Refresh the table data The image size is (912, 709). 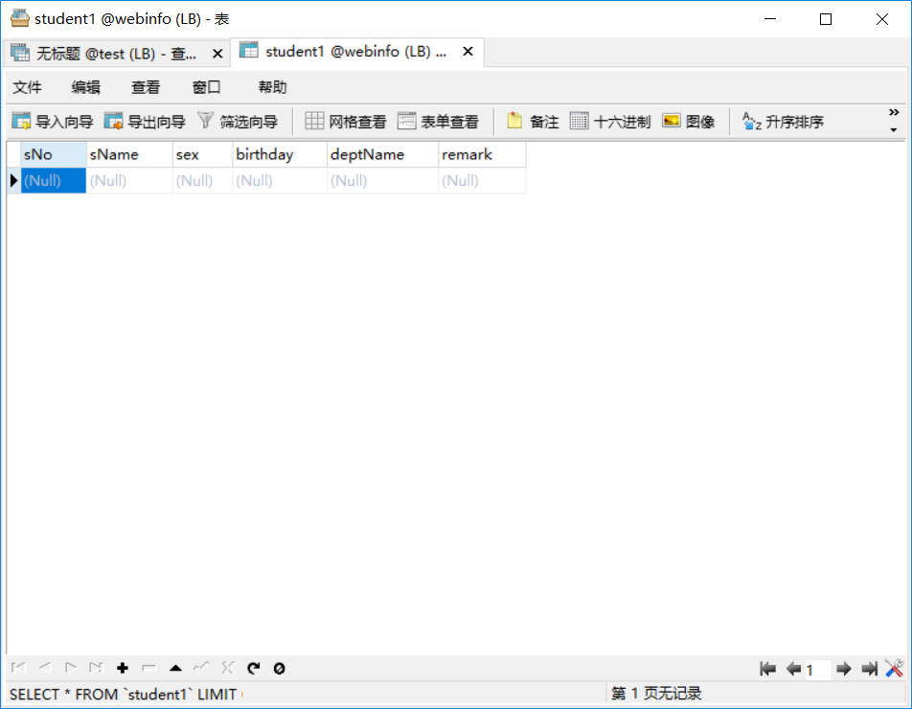(x=254, y=668)
